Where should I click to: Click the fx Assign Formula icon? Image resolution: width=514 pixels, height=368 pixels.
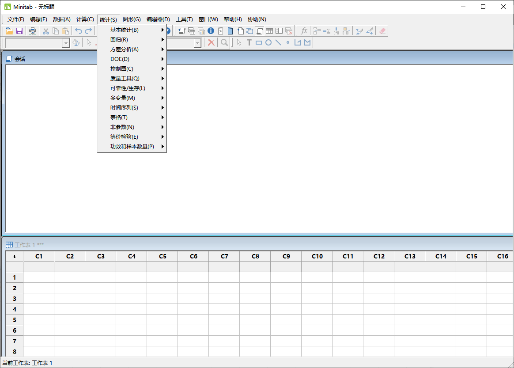(x=304, y=31)
